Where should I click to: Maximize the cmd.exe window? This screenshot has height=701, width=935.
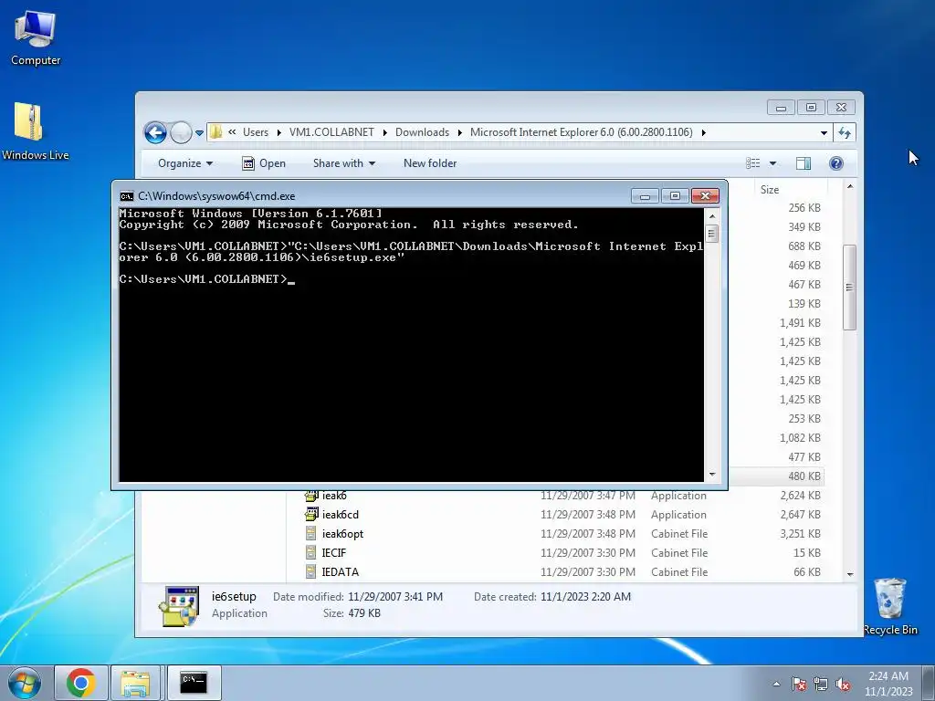coord(675,196)
